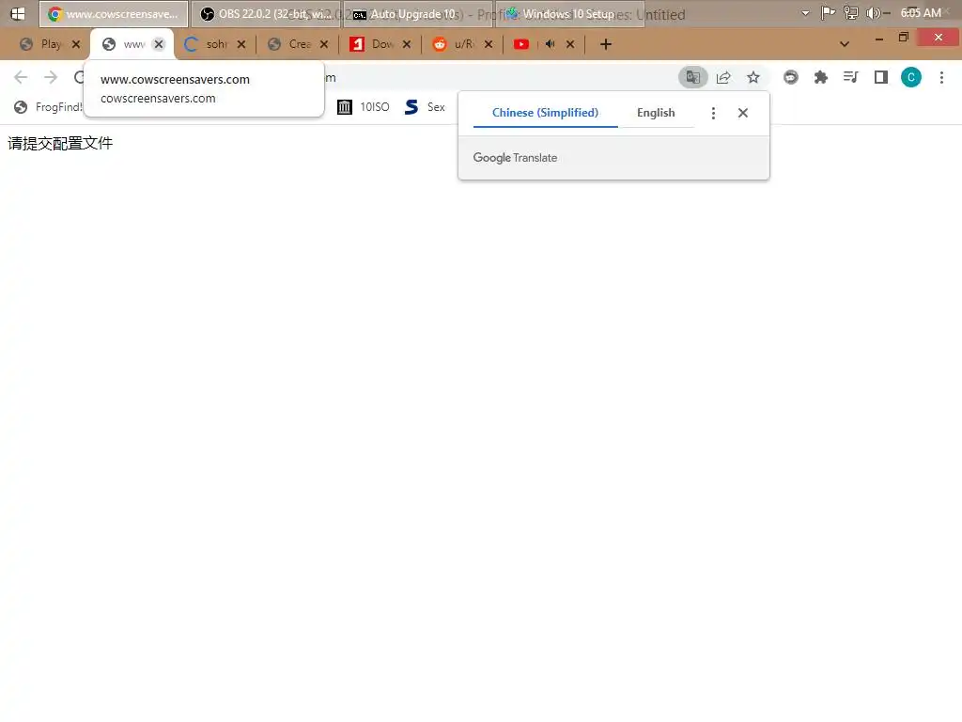
Task: Open the new tab plus button
Action: click(606, 44)
